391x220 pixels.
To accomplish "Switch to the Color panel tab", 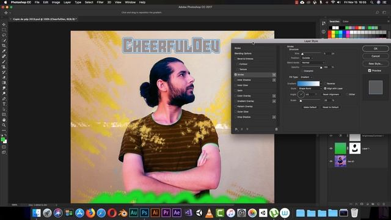I will click(345, 21).
